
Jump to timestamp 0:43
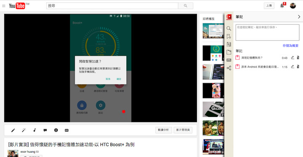[x=284, y=58]
